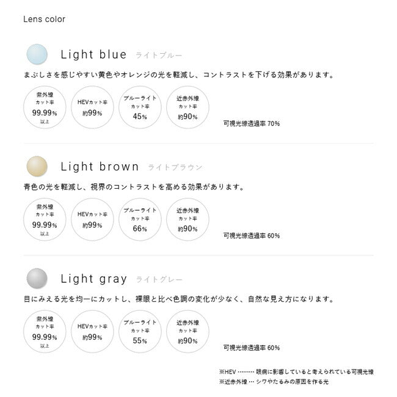Click the Light gray lens color swatch
The image size is (397, 397).
37,279
